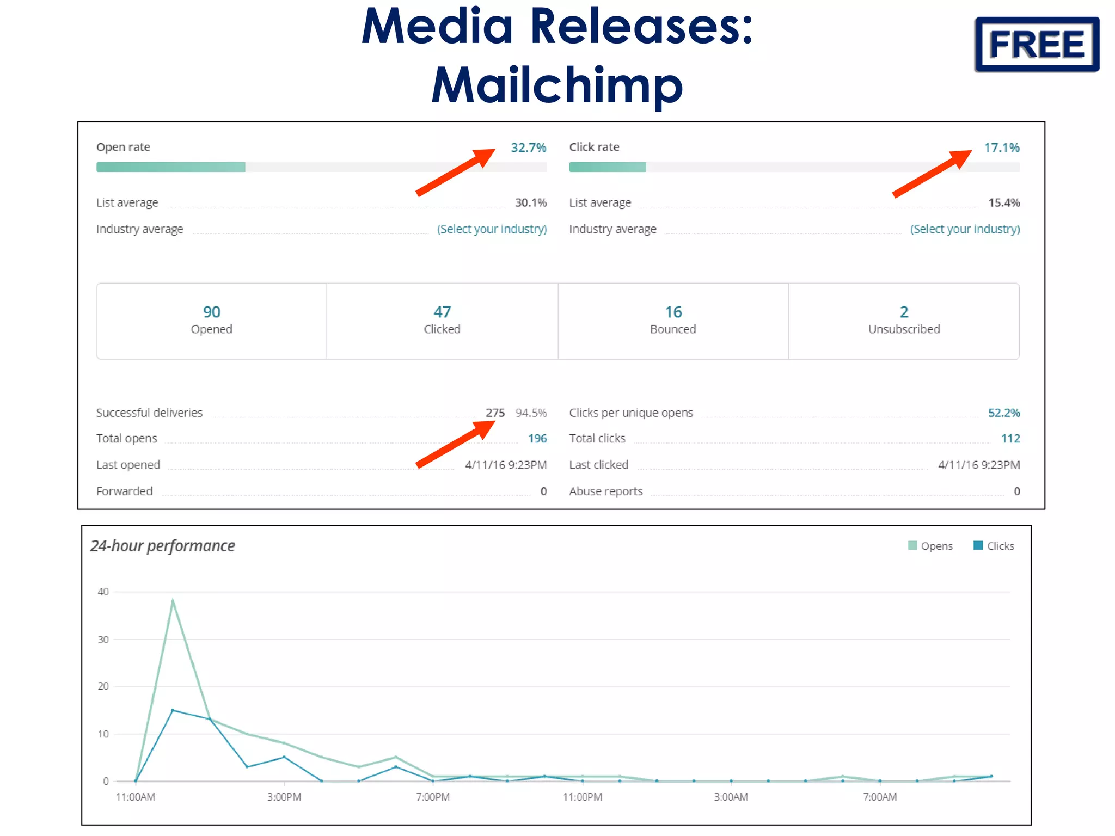
Task: Click the 94.5% delivery percentage
Action: point(531,413)
